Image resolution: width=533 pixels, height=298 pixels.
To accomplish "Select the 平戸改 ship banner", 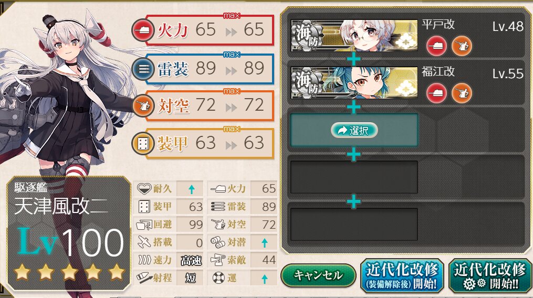I will [354, 35].
